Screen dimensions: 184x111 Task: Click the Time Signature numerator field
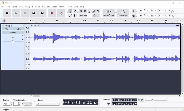tap(16, 104)
